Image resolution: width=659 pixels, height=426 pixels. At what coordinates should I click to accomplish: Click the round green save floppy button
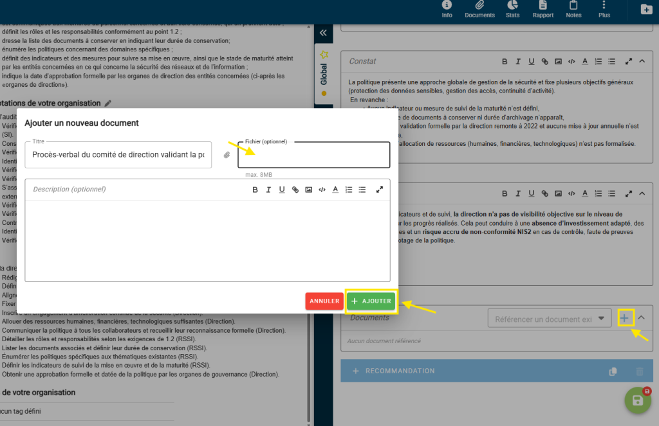tap(637, 400)
